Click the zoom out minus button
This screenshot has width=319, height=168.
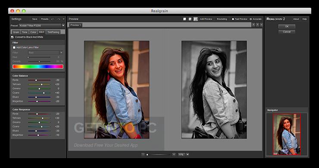143,155
